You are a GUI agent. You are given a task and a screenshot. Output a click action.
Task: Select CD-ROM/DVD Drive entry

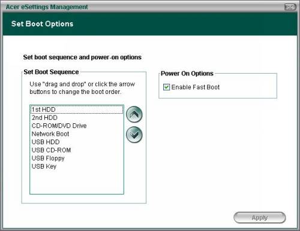(77, 126)
